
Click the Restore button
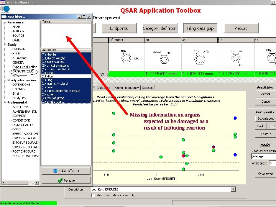coord(266,134)
